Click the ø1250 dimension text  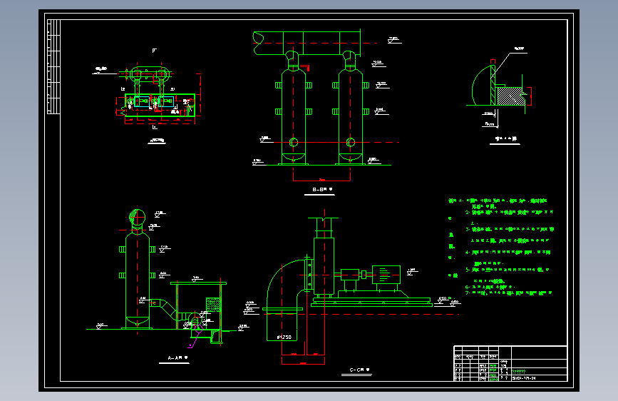click(x=284, y=337)
